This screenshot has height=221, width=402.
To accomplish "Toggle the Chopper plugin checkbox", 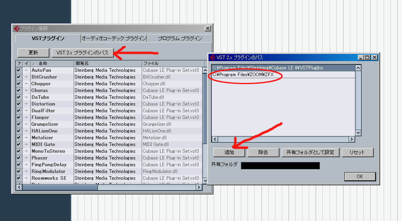I will (x=19, y=84).
